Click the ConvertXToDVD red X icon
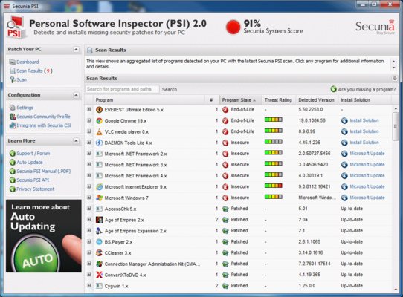This screenshot has height=297, width=403. point(99,275)
